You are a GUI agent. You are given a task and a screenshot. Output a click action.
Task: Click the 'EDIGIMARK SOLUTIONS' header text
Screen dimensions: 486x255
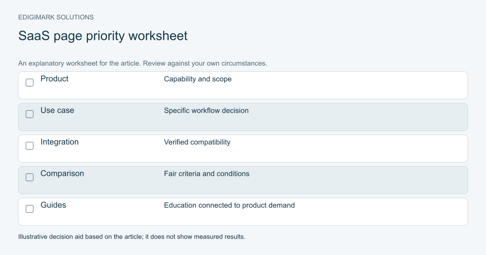(56, 17)
